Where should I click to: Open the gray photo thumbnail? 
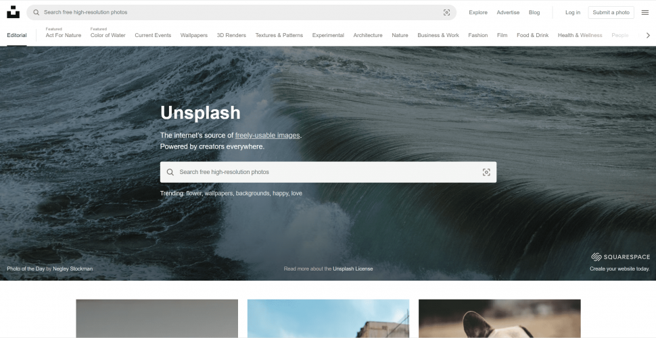point(157,318)
